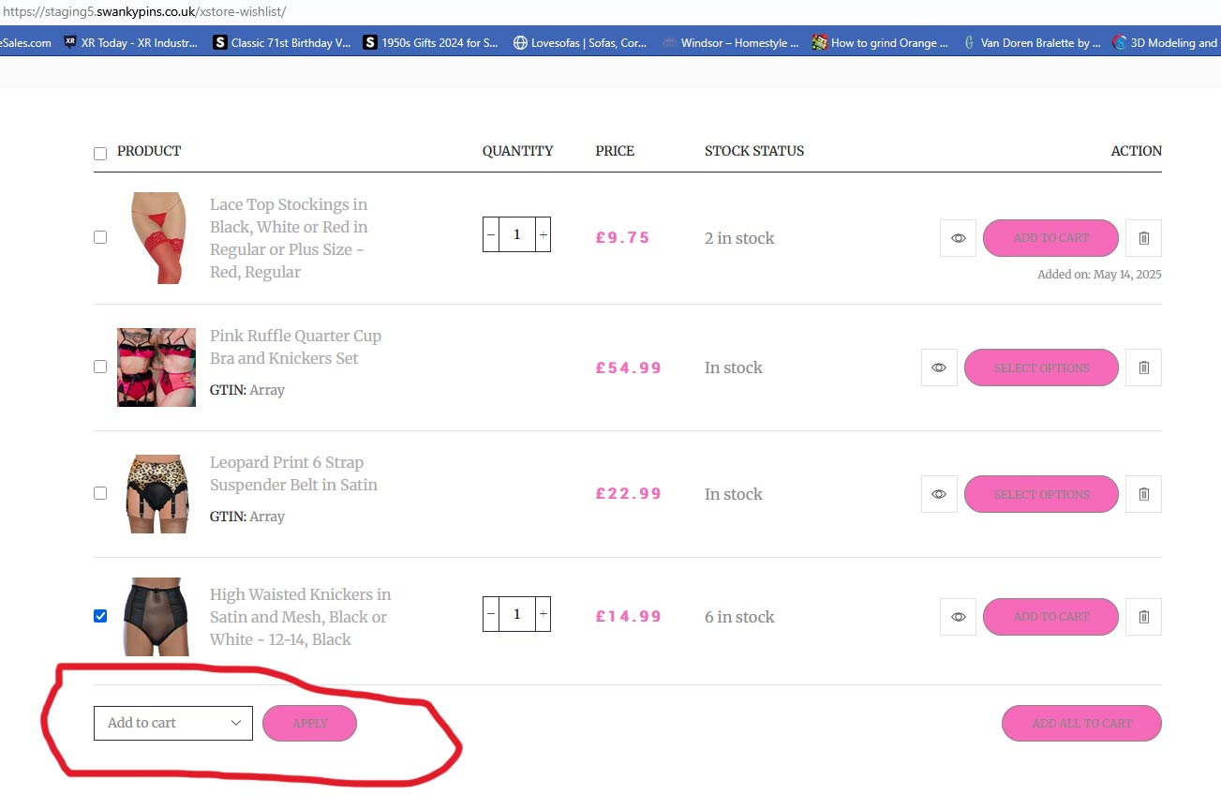Click the £54.99 price
The width and height of the screenshot is (1221, 795).
click(629, 367)
